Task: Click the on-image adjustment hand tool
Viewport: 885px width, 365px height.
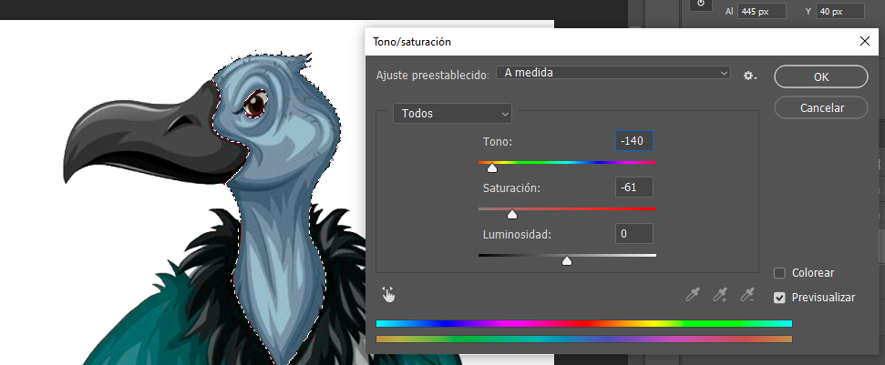Action: (388, 294)
